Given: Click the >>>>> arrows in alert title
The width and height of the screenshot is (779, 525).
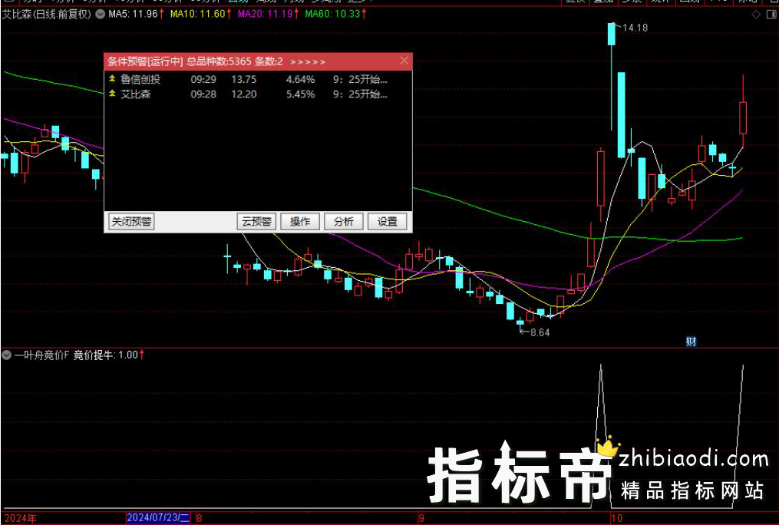Looking at the screenshot, I should (308, 61).
